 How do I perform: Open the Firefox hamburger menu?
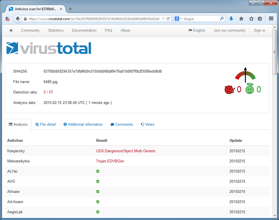271,19
